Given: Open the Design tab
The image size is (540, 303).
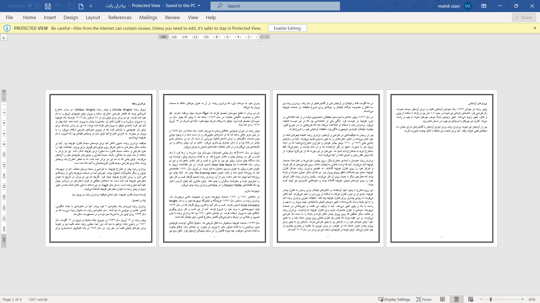Looking at the screenshot, I should (71, 17).
